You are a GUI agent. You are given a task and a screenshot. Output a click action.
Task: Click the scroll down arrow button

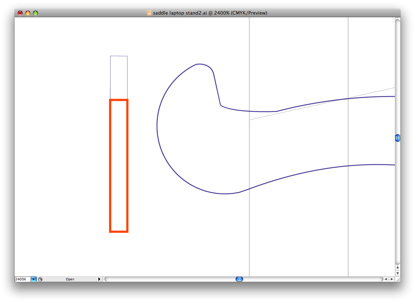[x=397, y=273]
